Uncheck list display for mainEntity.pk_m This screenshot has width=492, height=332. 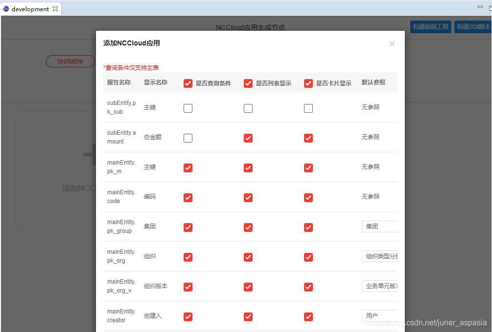click(248, 168)
